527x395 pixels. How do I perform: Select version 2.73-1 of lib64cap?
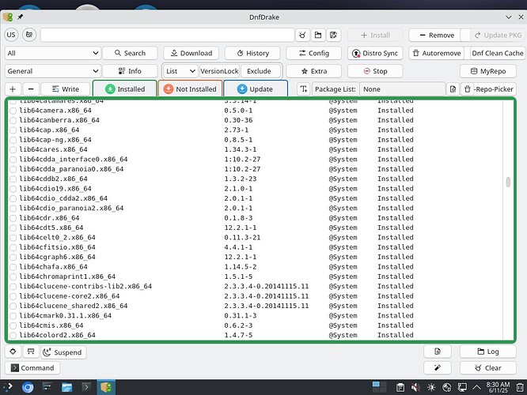(x=237, y=130)
